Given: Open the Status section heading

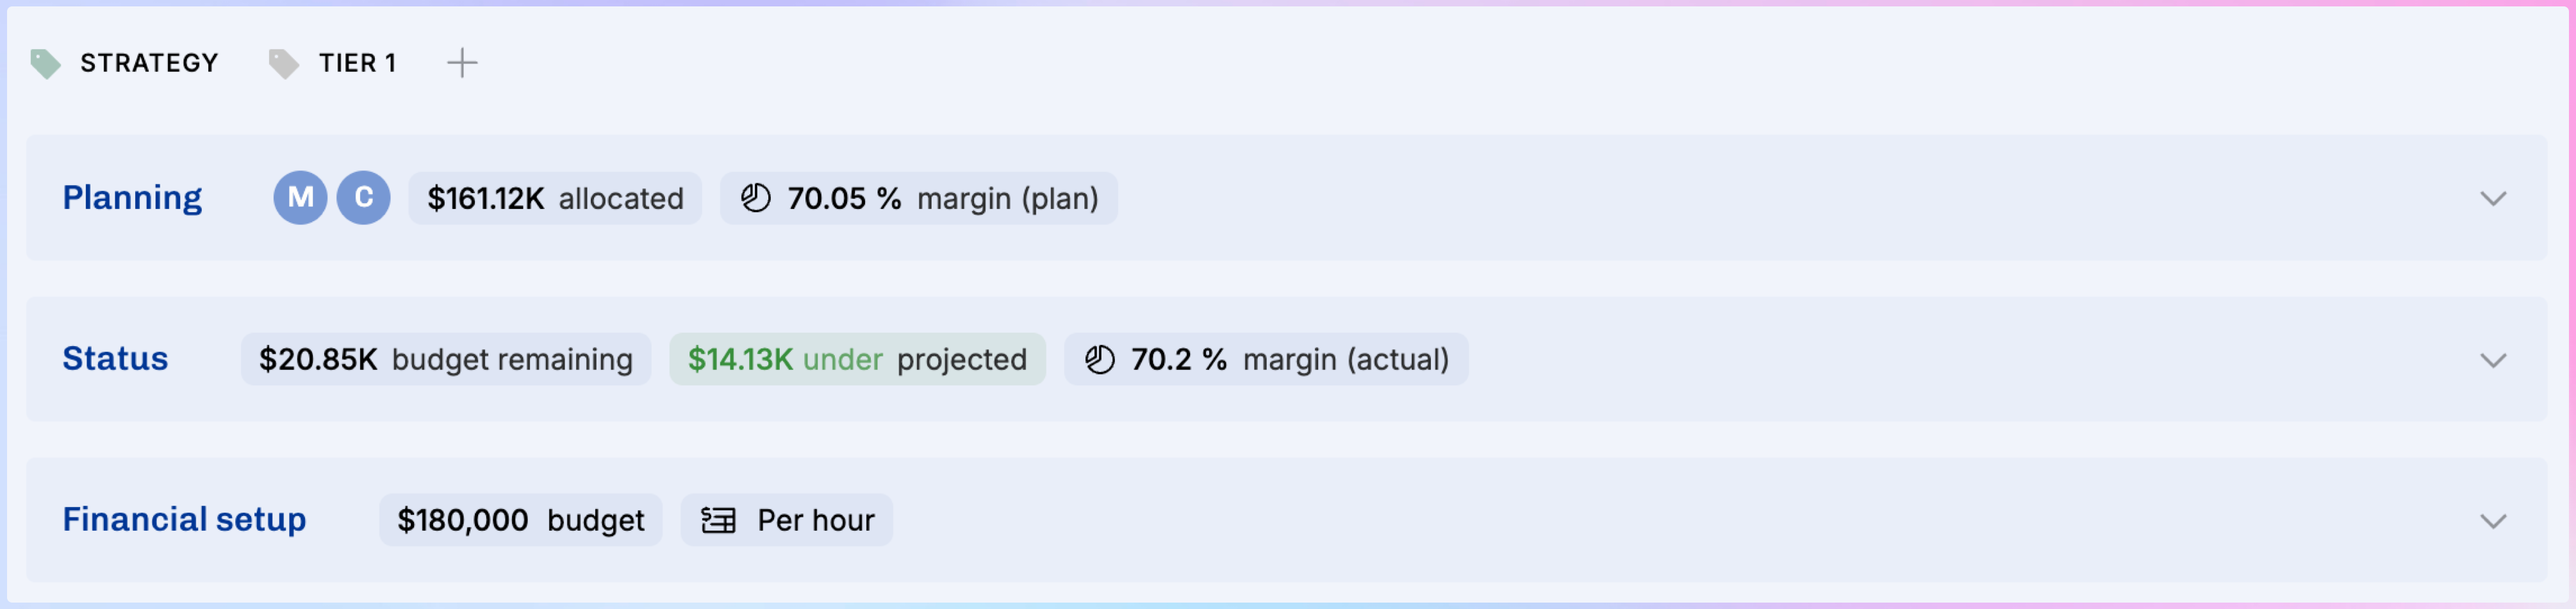Looking at the screenshot, I should tap(115, 359).
